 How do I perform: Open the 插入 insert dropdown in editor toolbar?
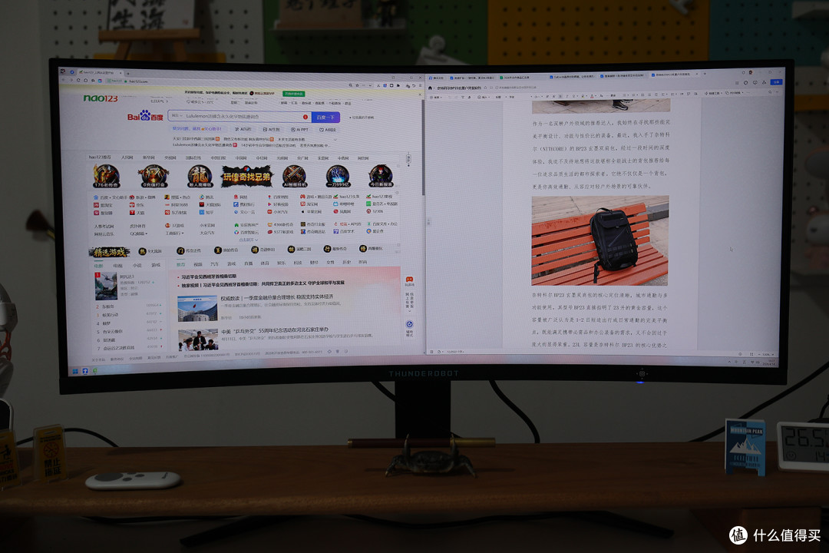tap(484, 98)
